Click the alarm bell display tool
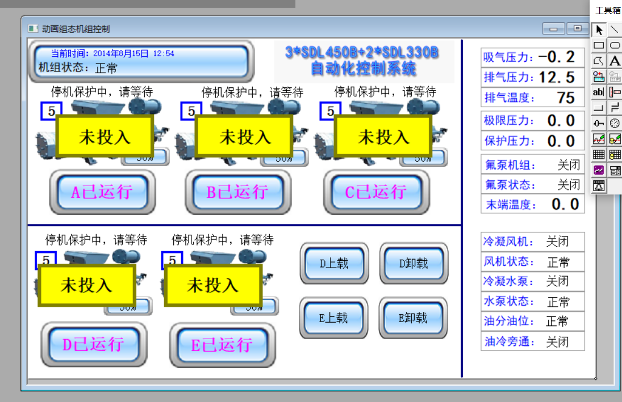Screen dimensions: 622x402 599,185
